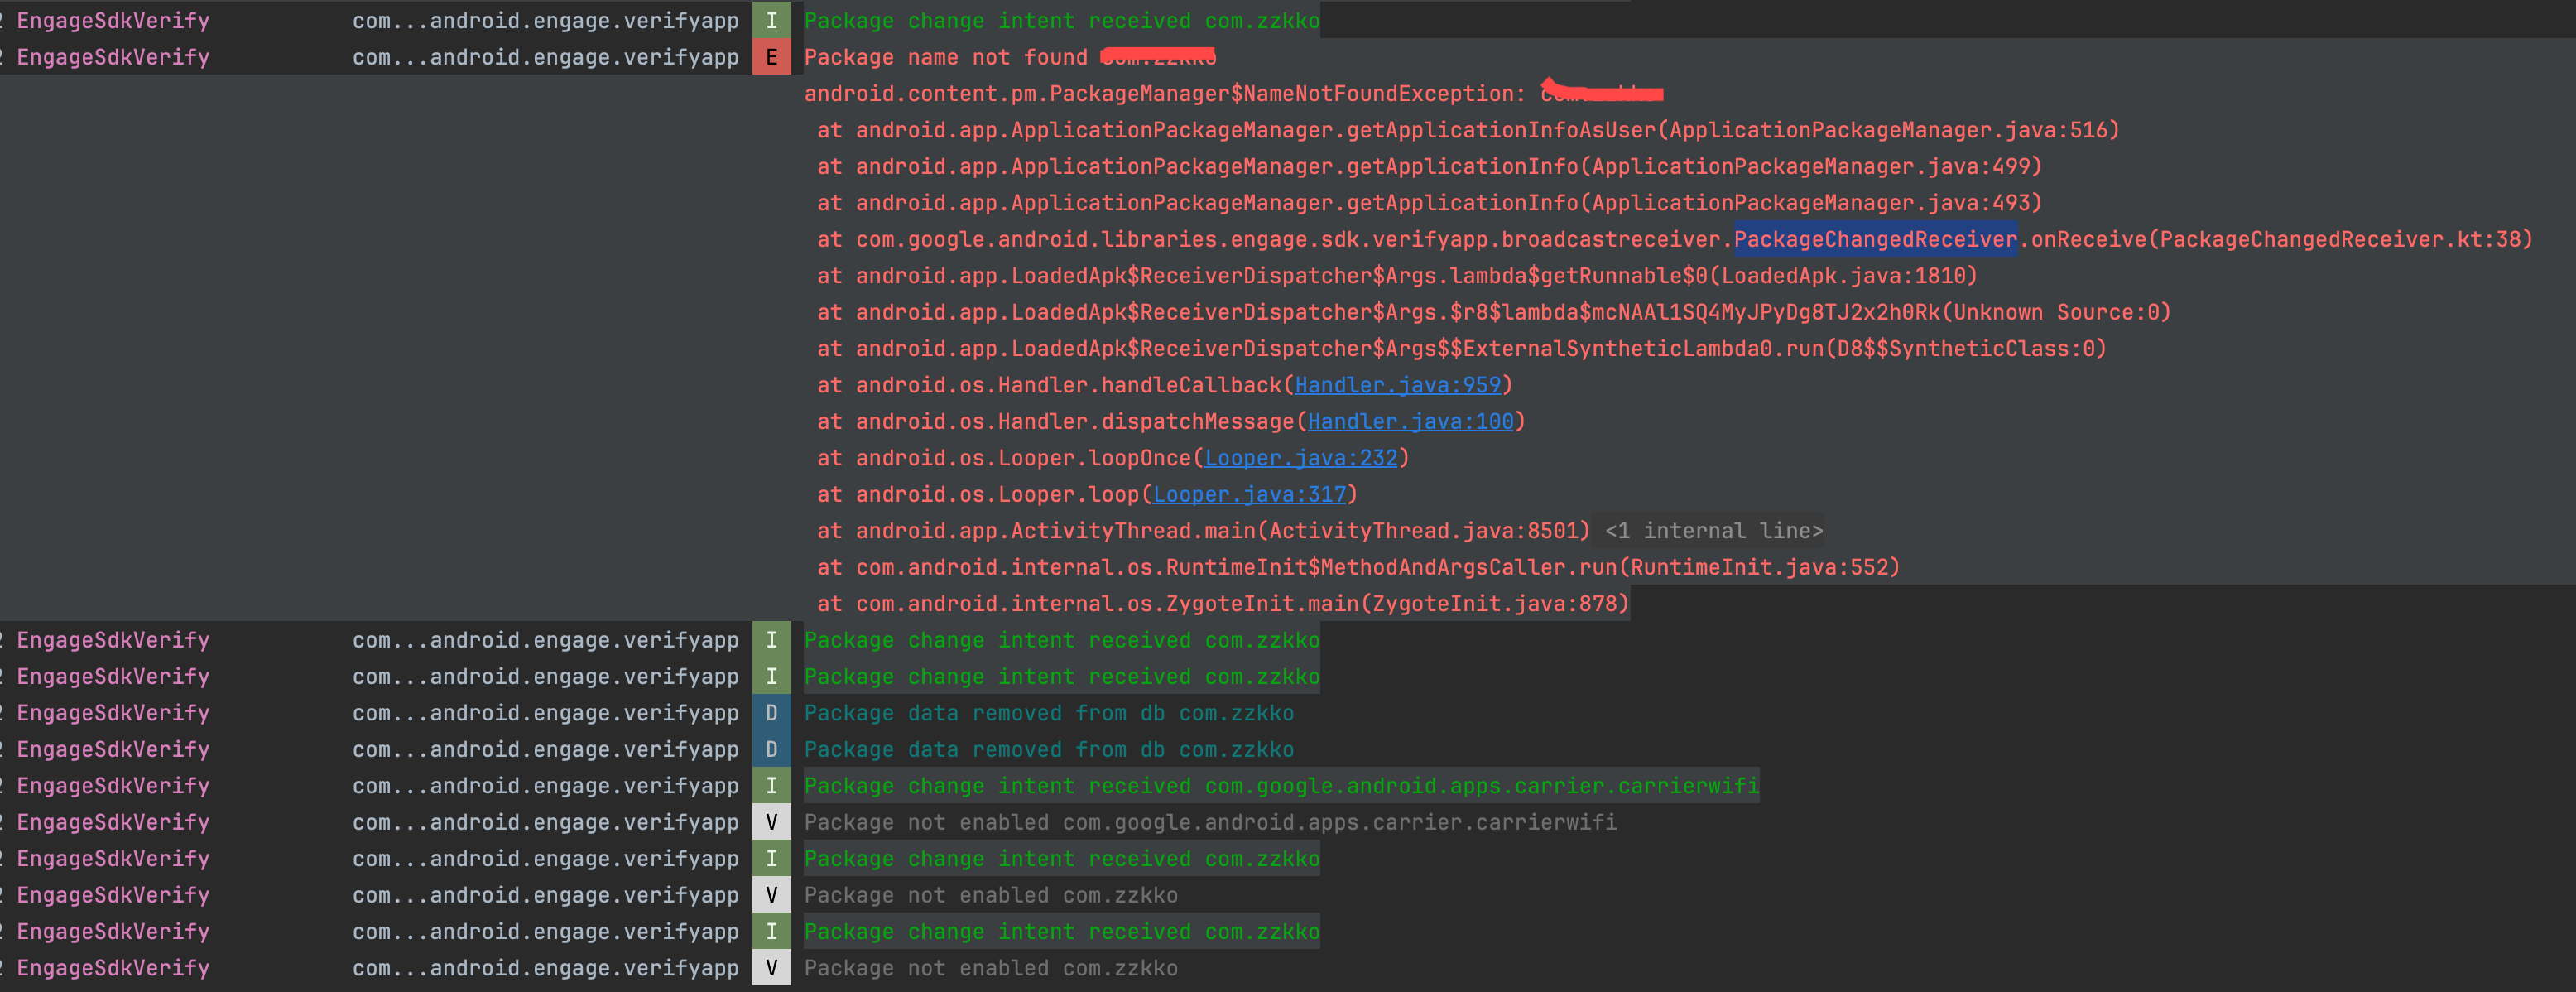Click the highlighted PackageChangedReceiver class name

tap(1874, 239)
